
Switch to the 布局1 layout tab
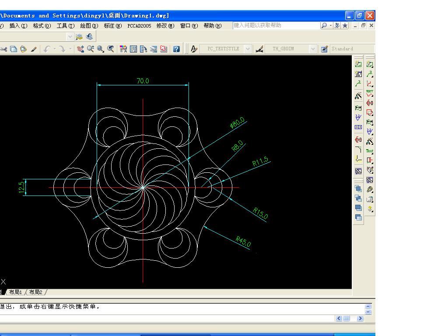click(x=15, y=292)
